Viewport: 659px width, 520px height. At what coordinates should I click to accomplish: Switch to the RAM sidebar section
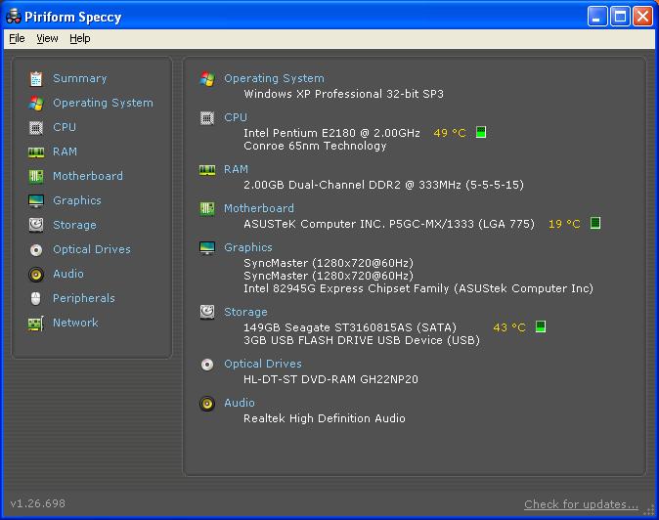point(66,152)
